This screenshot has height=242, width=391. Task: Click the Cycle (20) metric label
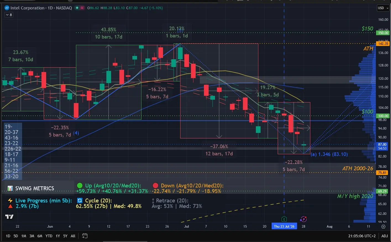[98, 200]
